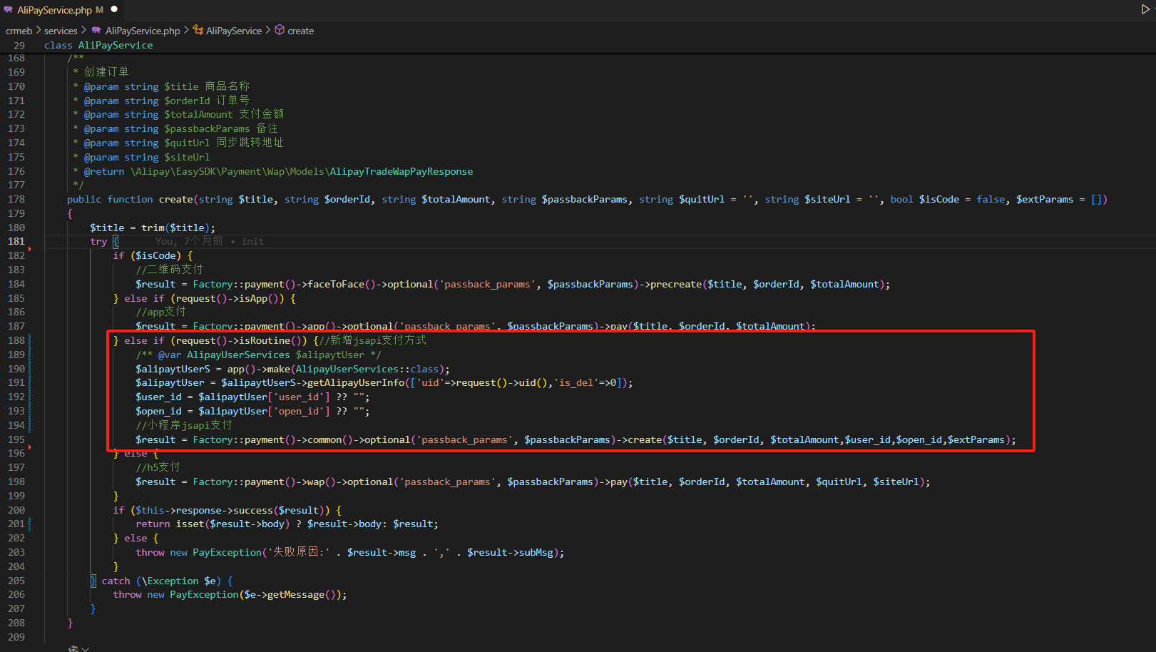Click the catch keyword on line 205
This screenshot has width=1156, height=652.
tap(116, 581)
